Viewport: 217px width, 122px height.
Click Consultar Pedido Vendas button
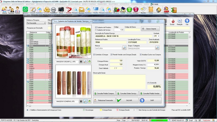tap(150, 94)
